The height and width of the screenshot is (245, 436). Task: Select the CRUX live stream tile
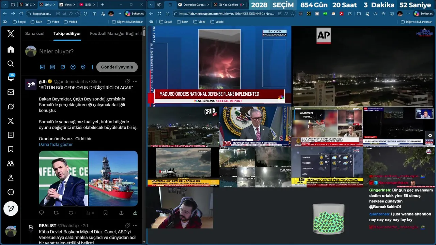(184, 127)
